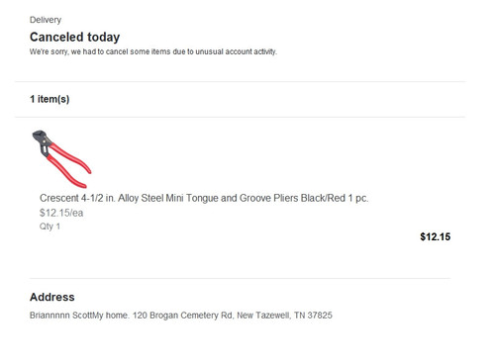Click the Crescent Tongue and Groove Pliers title
The width and height of the screenshot is (495, 362).
pyautogui.click(x=204, y=198)
